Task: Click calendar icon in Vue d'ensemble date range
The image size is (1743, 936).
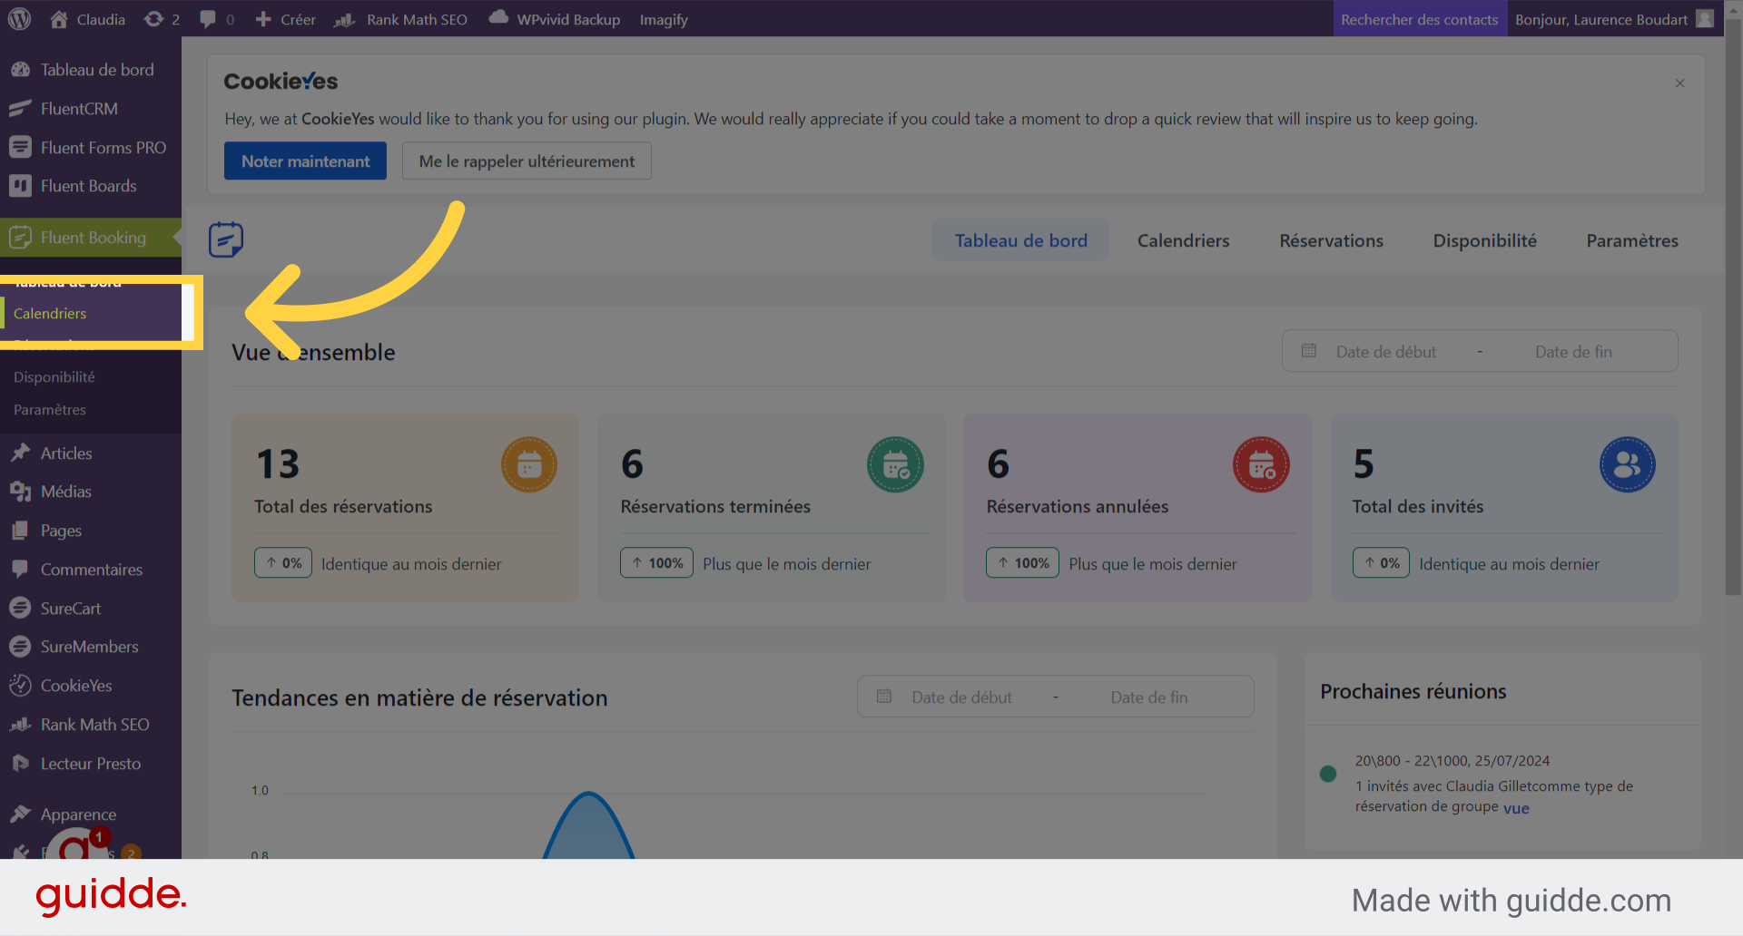Action: coord(1308,351)
